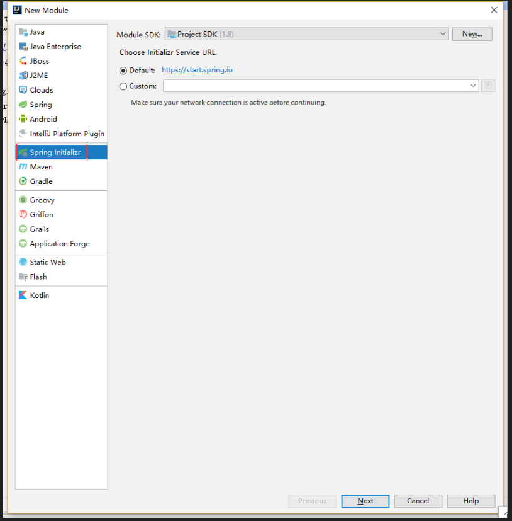Select the Application Forge label
Viewport: 512px width, 521px height.
pyautogui.click(x=60, y=244)
